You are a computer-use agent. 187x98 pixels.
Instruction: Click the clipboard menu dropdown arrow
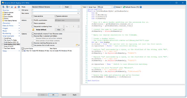point(79,45)
